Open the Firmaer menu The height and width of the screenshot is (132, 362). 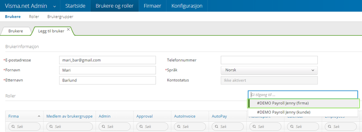pos(152,6)
